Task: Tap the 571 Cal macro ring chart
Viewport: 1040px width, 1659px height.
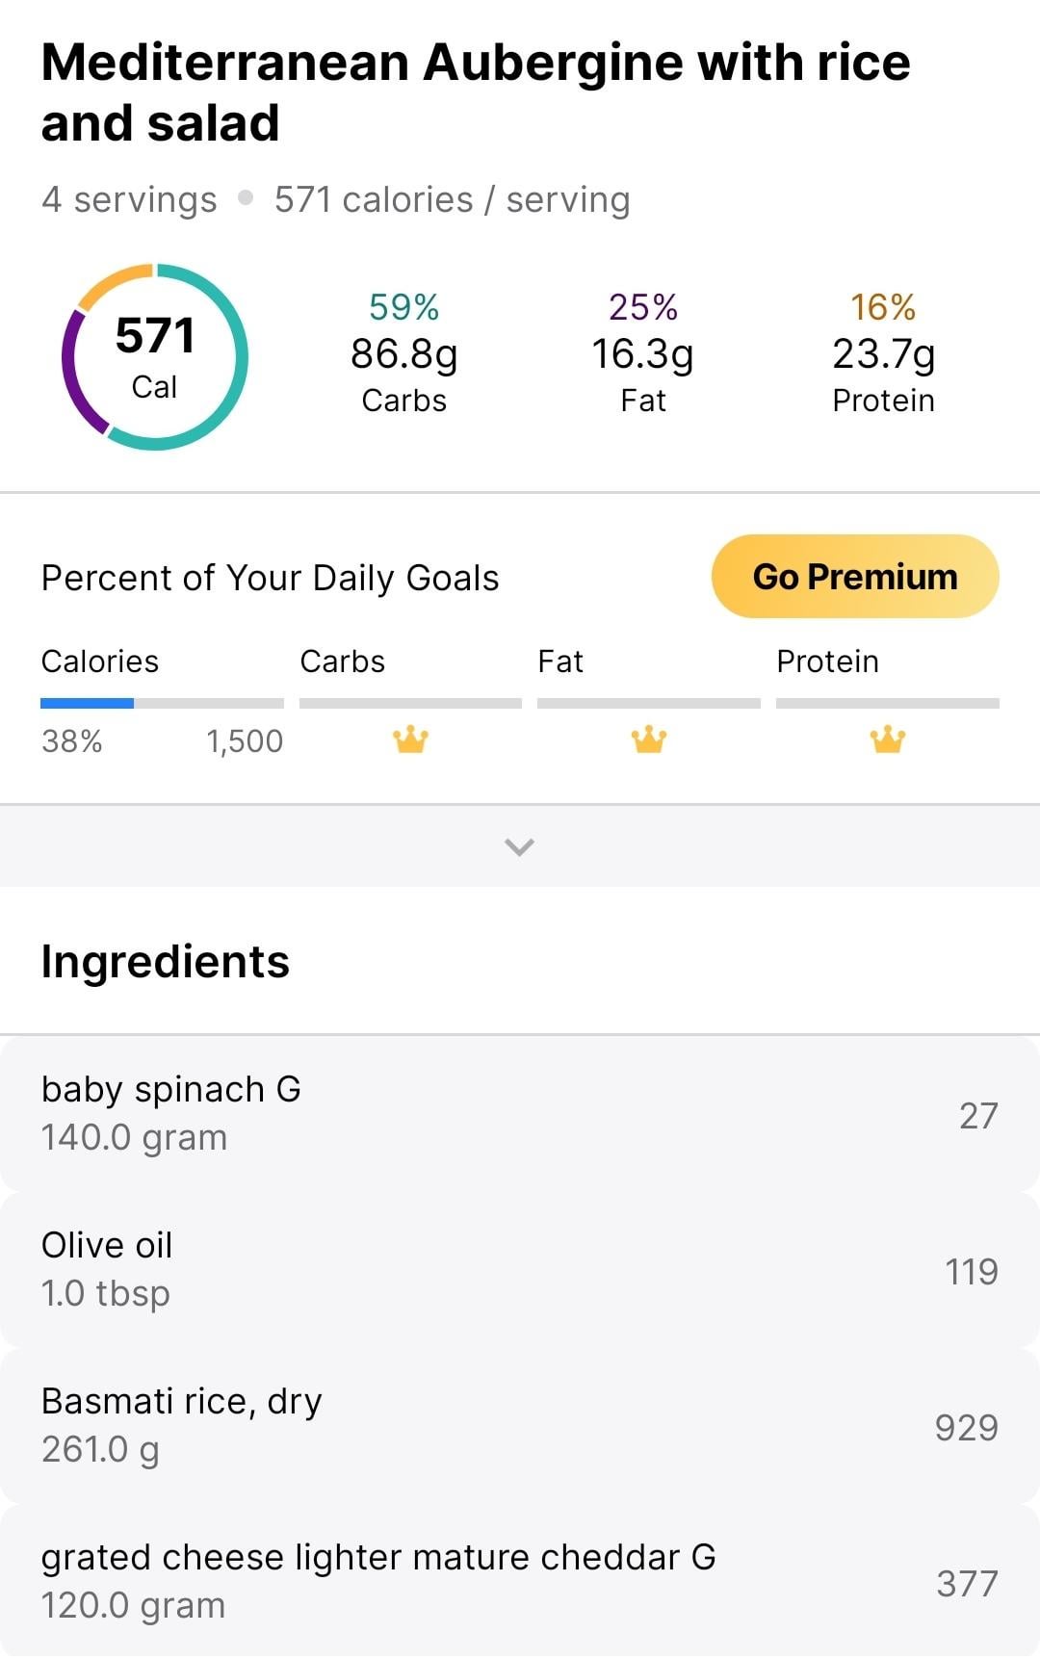Action: (155, 356)
